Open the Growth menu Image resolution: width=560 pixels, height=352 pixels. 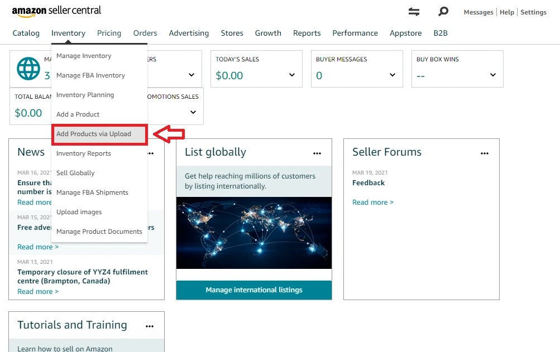[x=268, y=33]
